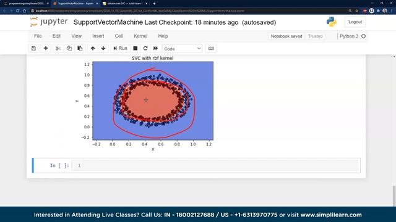
Task: Save notebook with the floppy disk icon
Action: coord(33,48)
